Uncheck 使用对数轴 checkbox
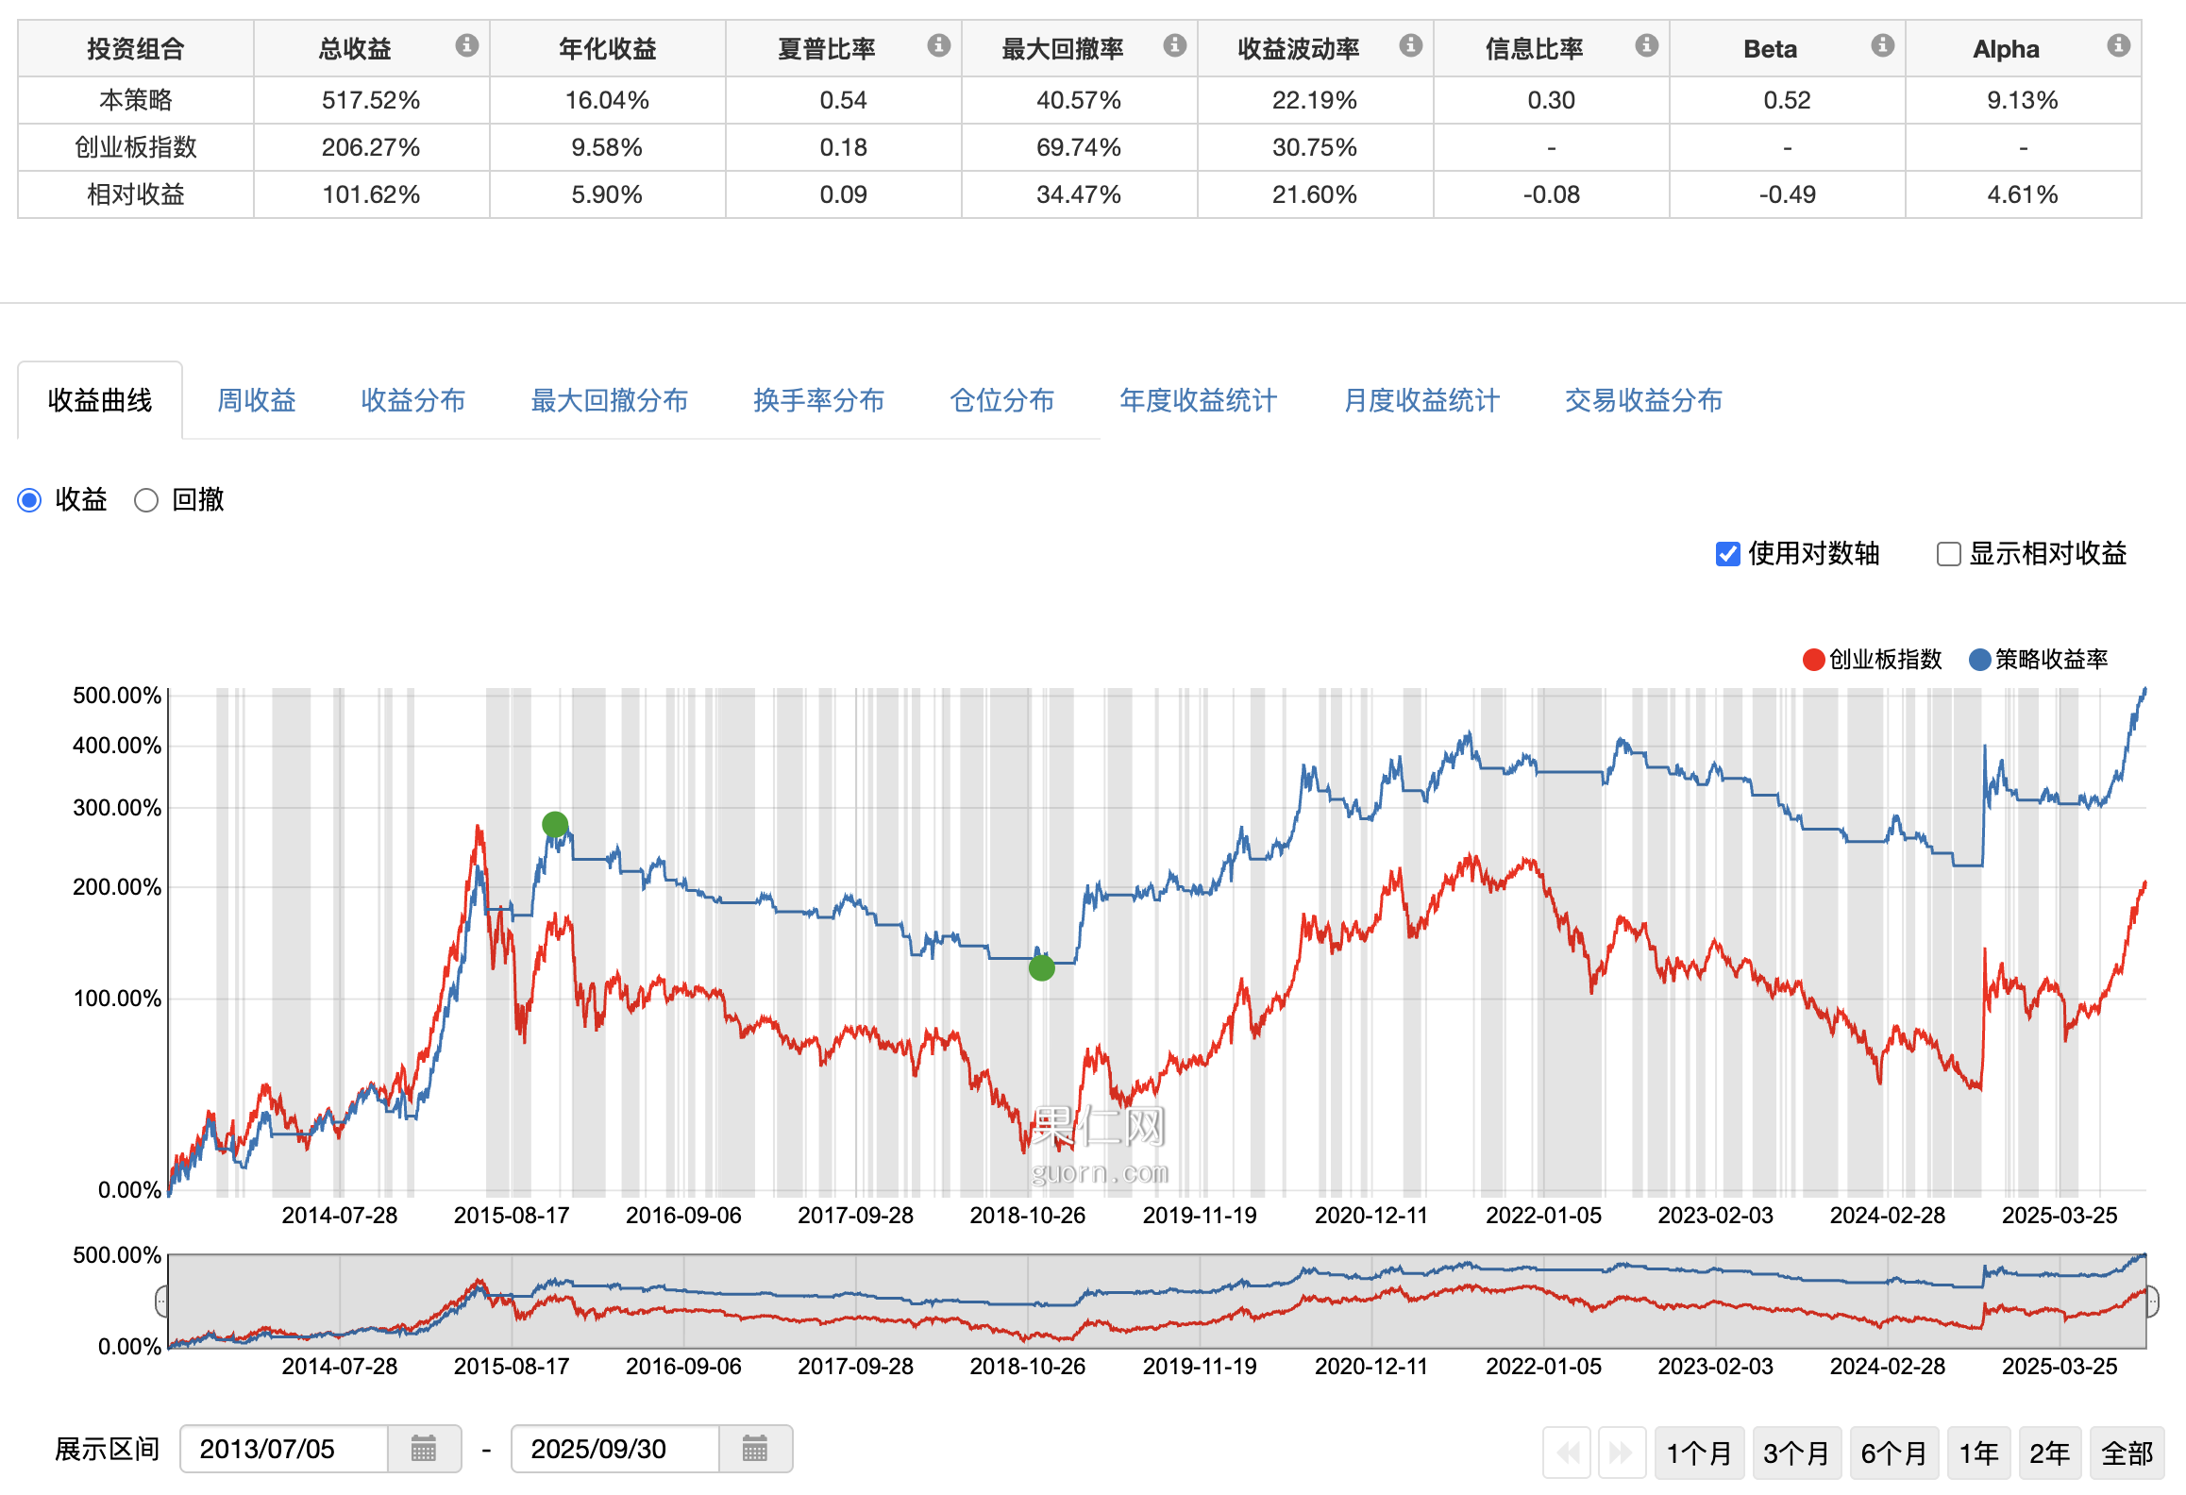 pos(1727,554)
